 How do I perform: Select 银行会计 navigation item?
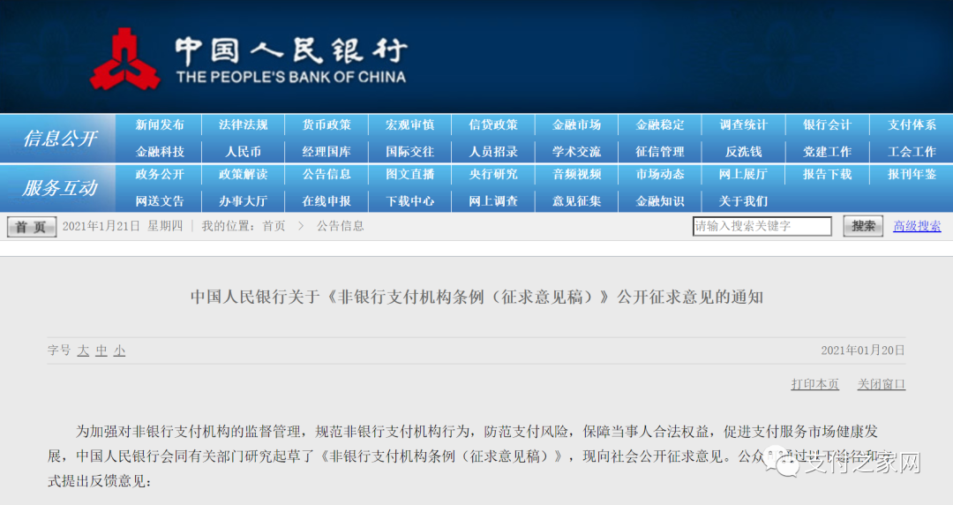click(827, 124)
